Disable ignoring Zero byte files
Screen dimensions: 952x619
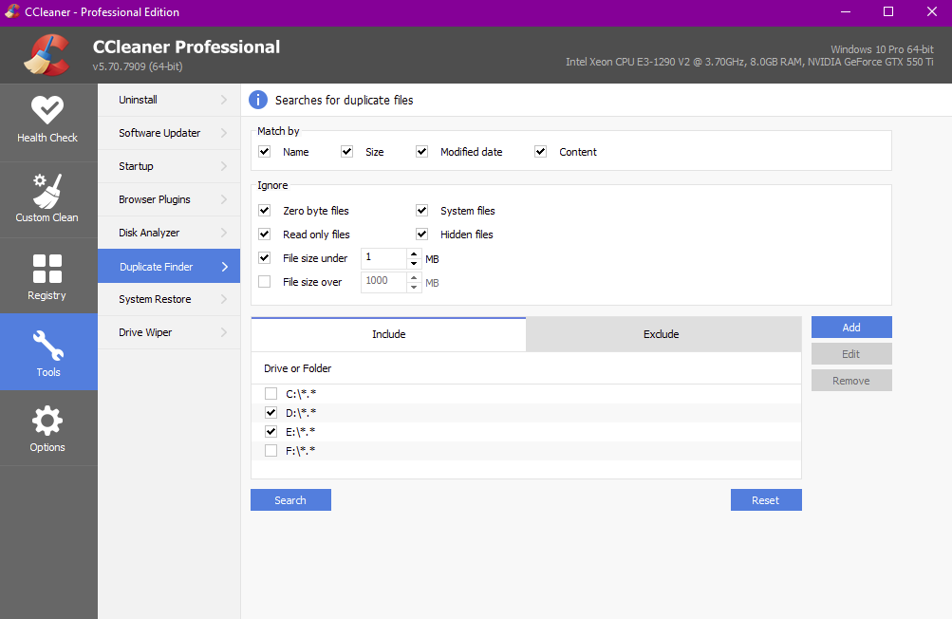[x=264, y=210]
